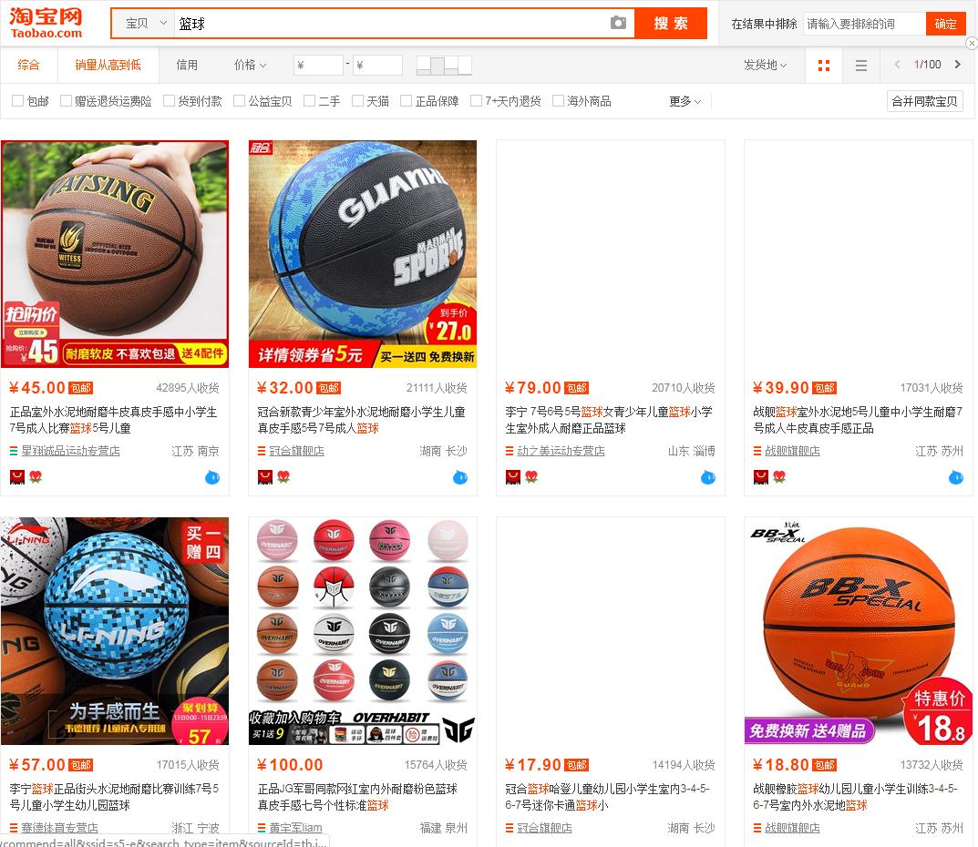978x847 pixels.
Task: Click 包邮 tag next to ¥45.00
Action: coord(80,388)
